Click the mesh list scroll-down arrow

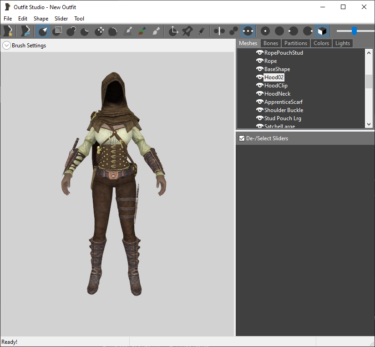coord(369,124)
